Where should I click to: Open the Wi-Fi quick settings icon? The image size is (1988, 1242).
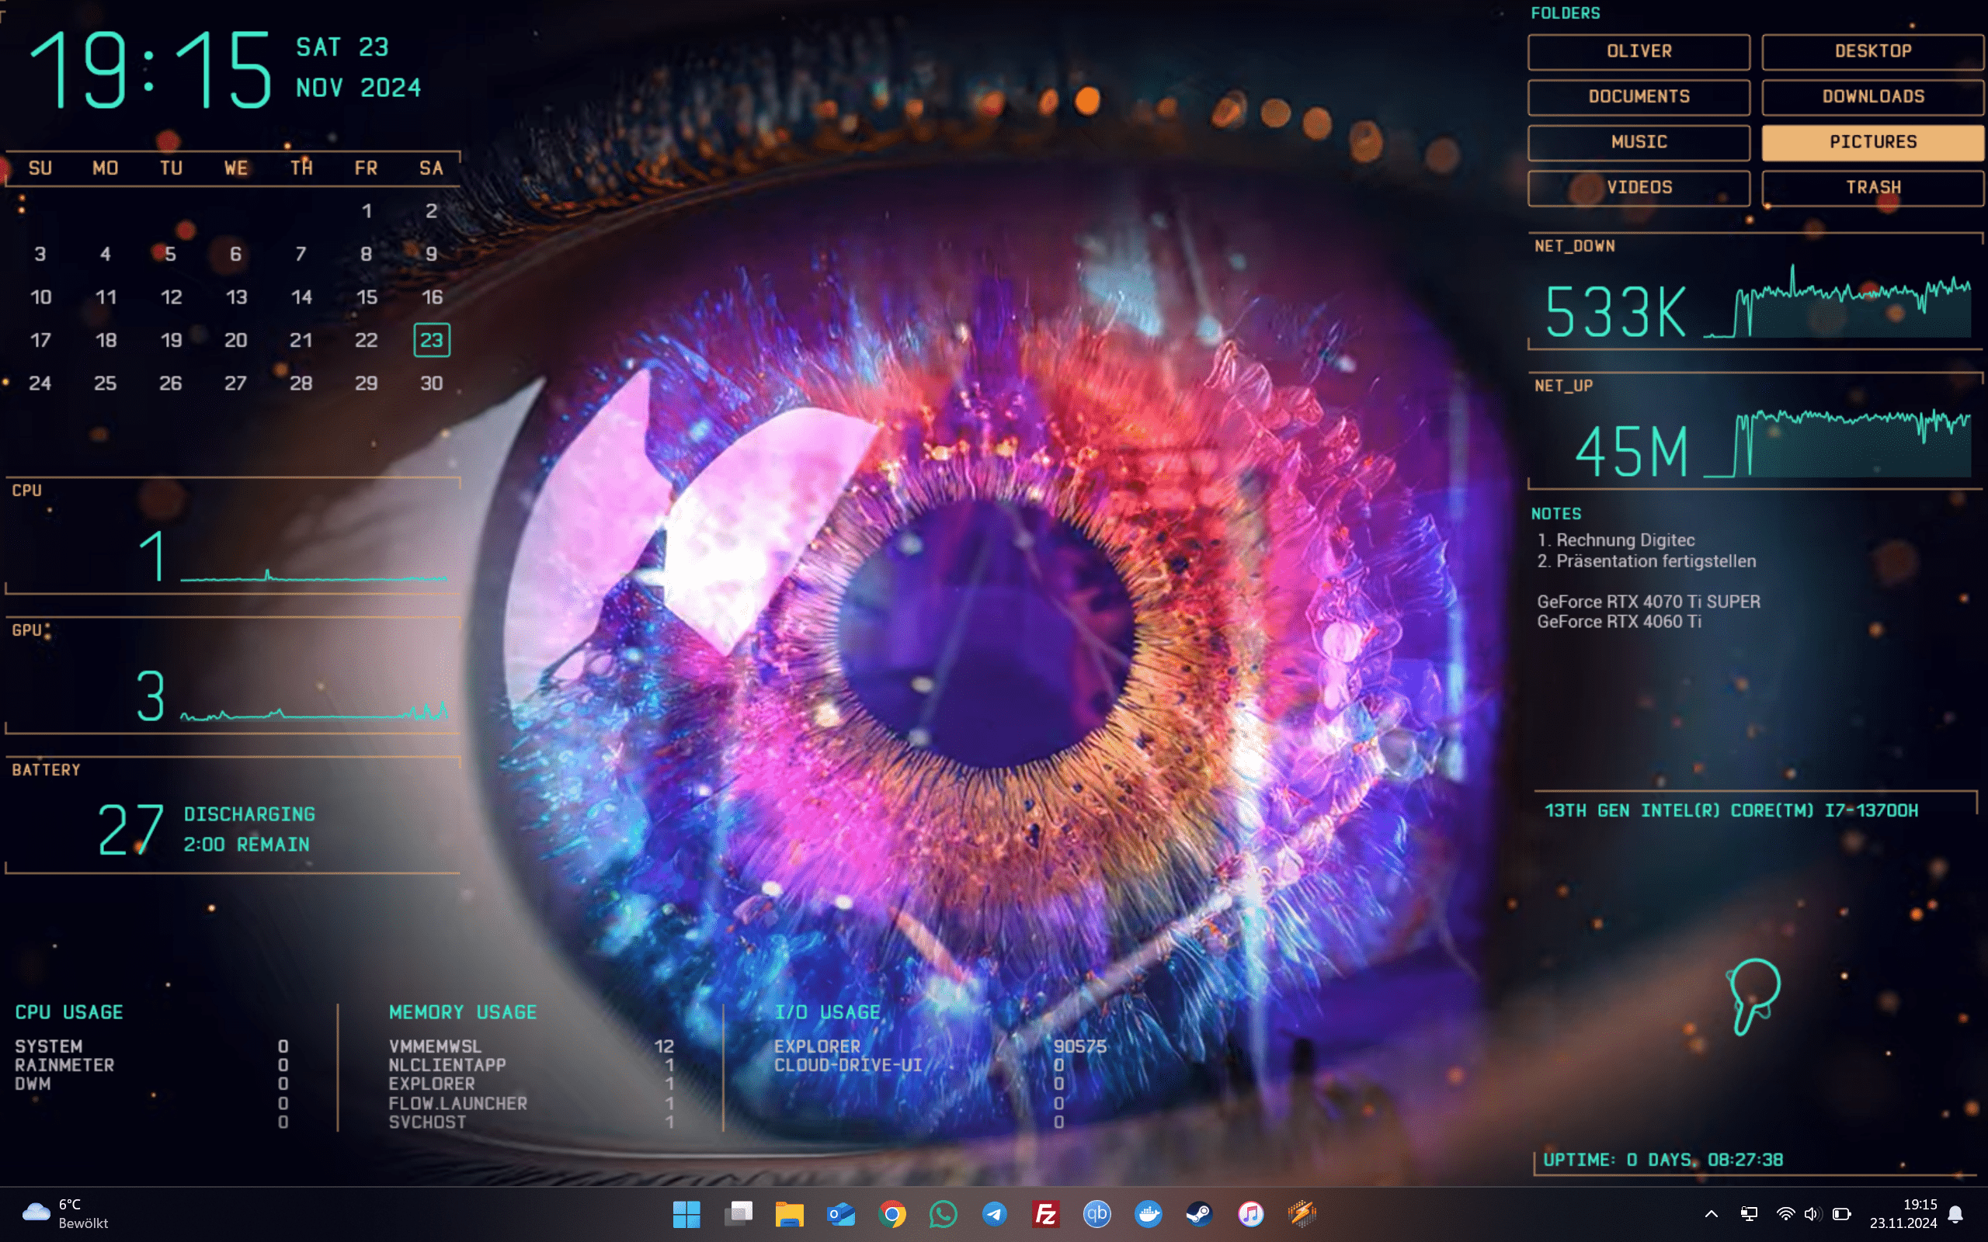tap(1785, 1214)
